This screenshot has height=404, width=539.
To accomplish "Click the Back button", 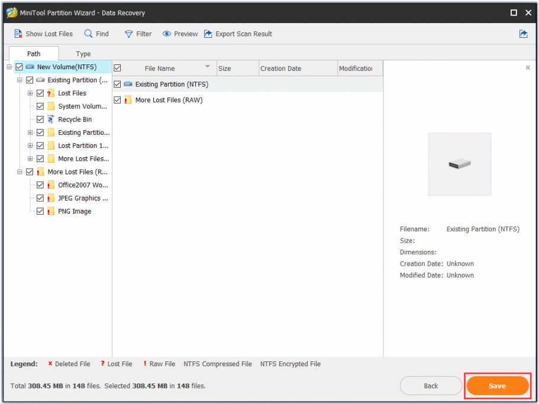I will (x=431, y=386).
